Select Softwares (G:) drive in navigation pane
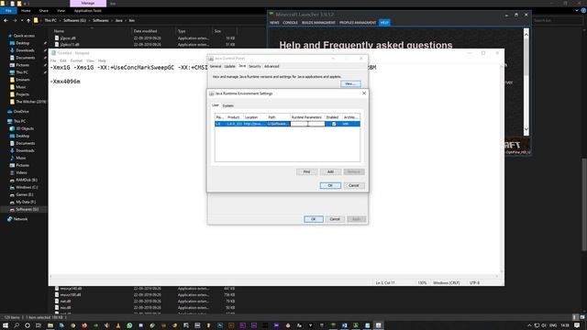Screen dimensions: 587x330 [x=27, y=209]
